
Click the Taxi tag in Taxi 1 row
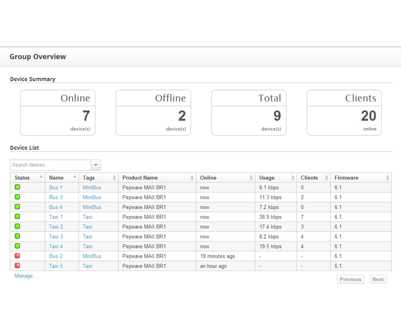(87, 217)
